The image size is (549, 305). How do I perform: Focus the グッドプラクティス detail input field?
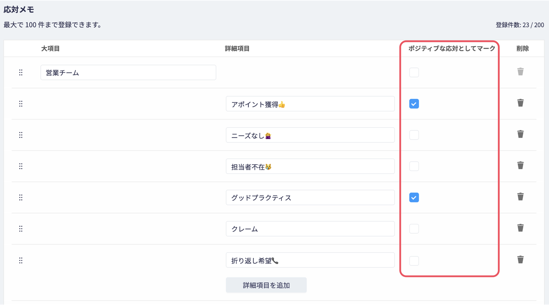310,197
